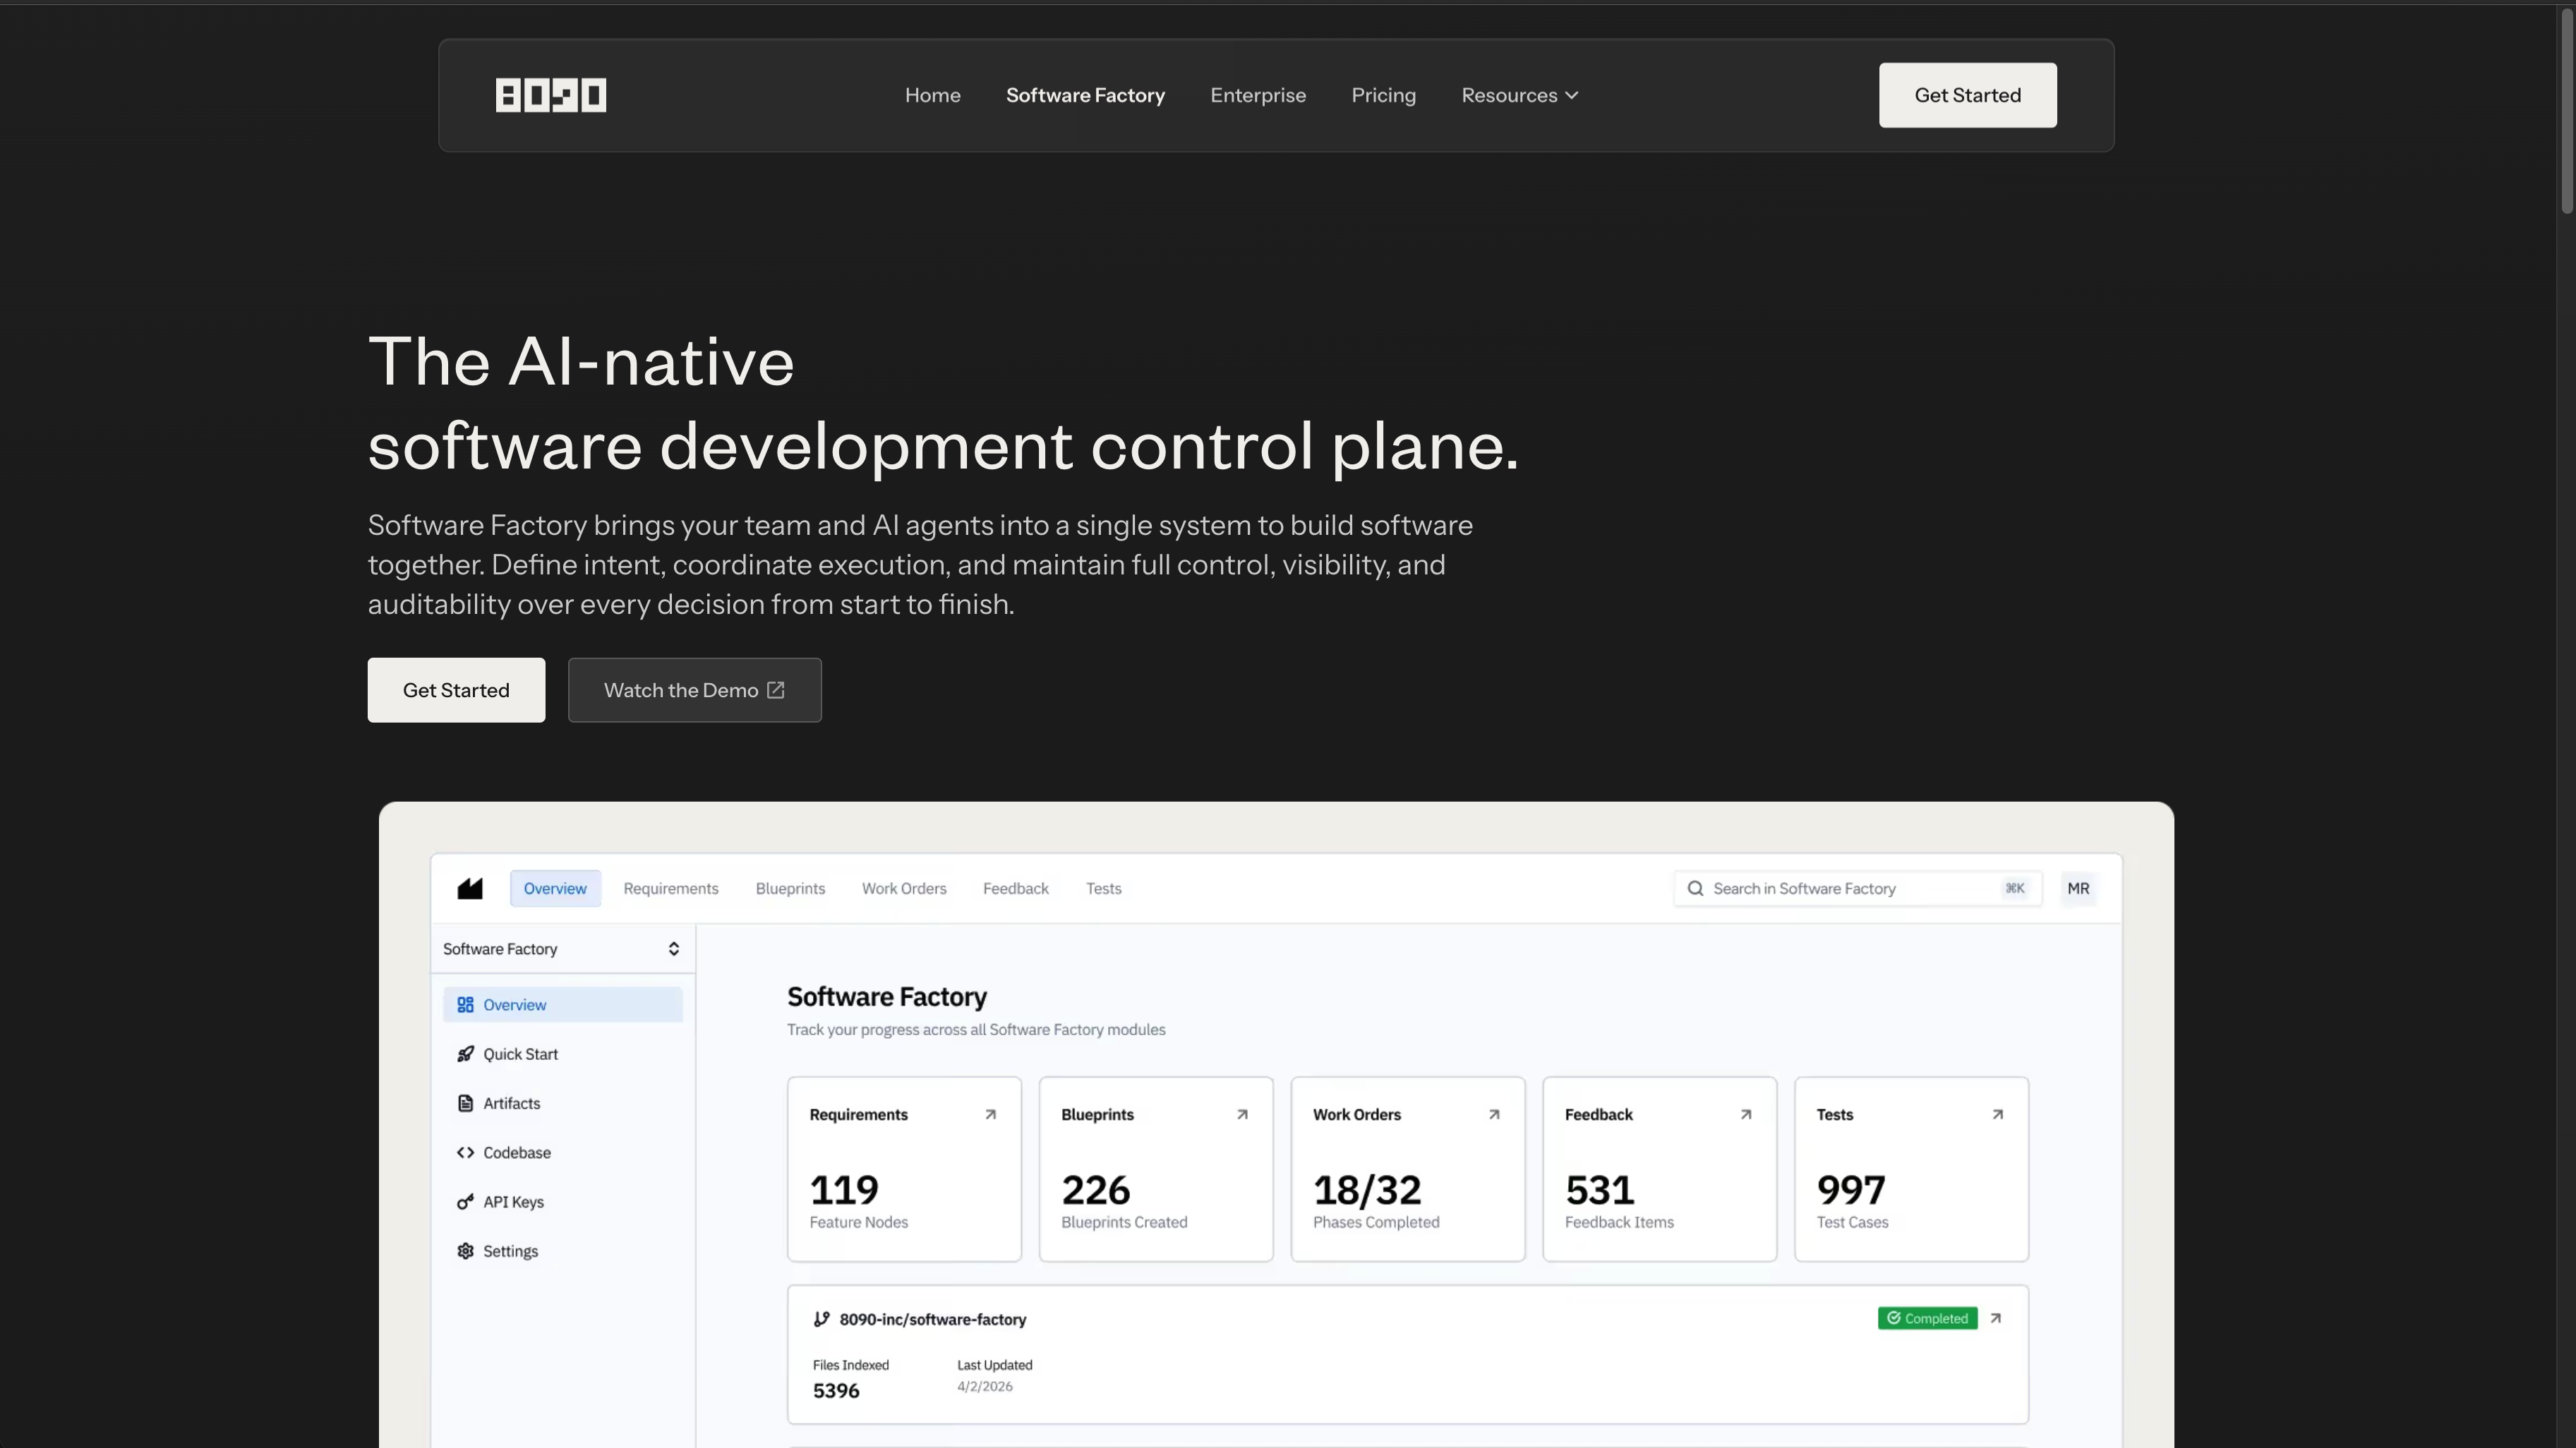The image size is (2576, 1448).
Task: Click the 4/2/2026 Last Updated date
Action: coord(985,1386)
